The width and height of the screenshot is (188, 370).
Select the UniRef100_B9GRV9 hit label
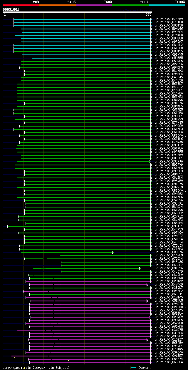click(169, 165)
